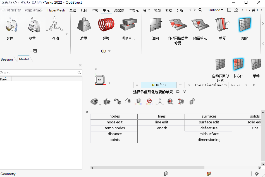
Task: Select the 弹簧 (Spring) element tool
Action: click(x=106, y=25)
